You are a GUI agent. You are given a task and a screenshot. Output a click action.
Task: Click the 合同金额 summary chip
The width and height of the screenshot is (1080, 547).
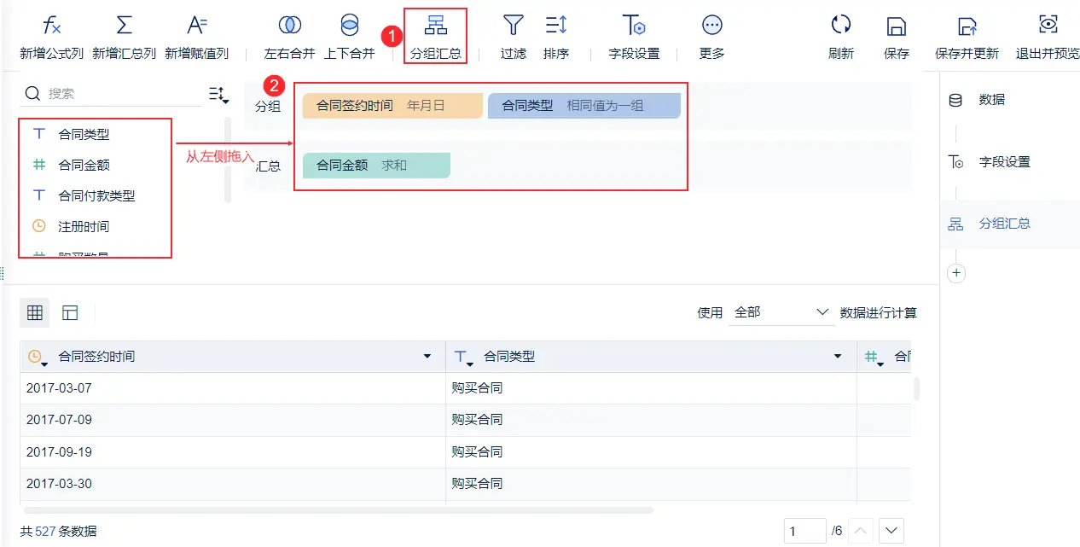click(x=376, y=166)
